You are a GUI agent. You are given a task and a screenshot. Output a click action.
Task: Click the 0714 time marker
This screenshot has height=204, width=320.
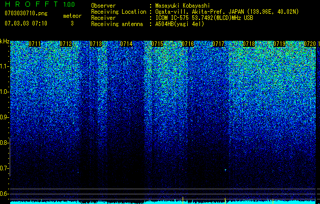pos(126,44)
